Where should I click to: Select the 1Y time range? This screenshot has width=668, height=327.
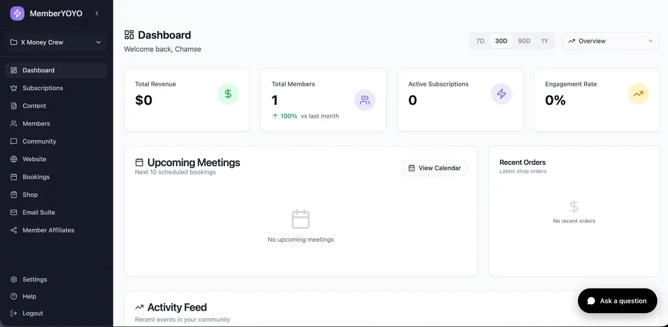(544, 40)
